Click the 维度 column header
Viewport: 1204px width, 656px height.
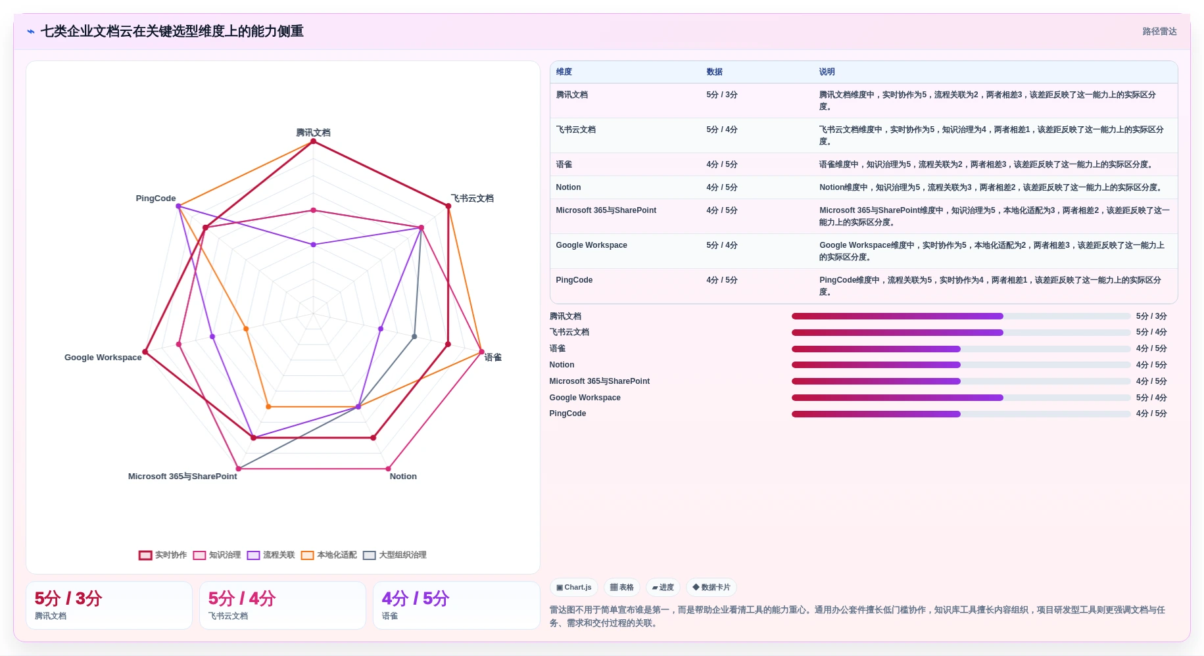[x=564, y=72]
